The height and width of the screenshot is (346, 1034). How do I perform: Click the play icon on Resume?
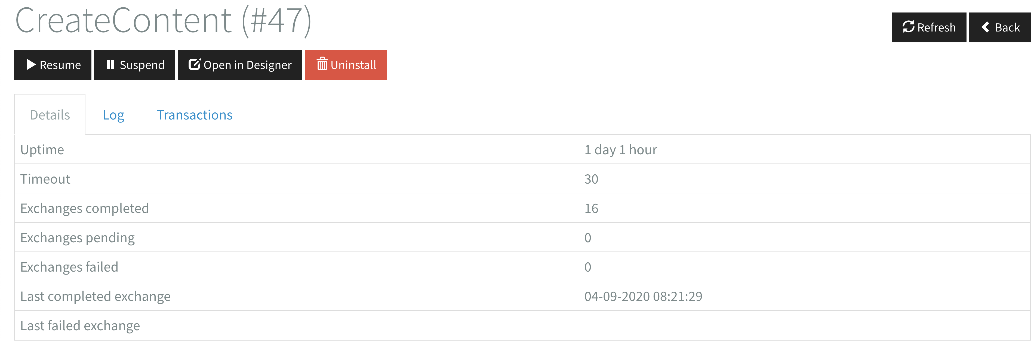(x=31, y=64)
